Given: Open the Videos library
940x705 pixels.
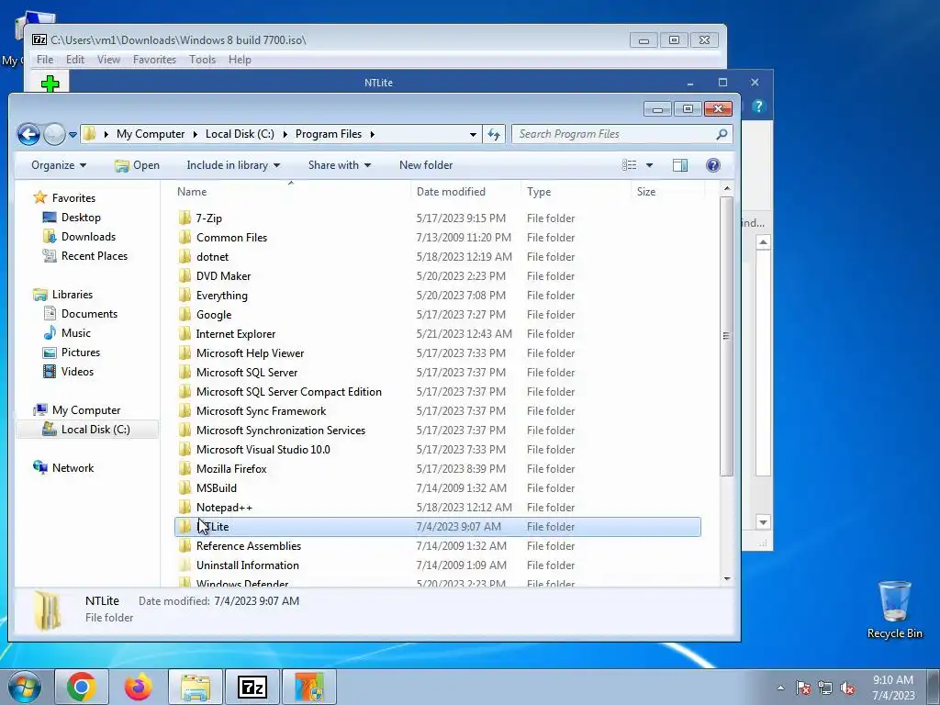Looking at the screenshot, I should point(77,371).
